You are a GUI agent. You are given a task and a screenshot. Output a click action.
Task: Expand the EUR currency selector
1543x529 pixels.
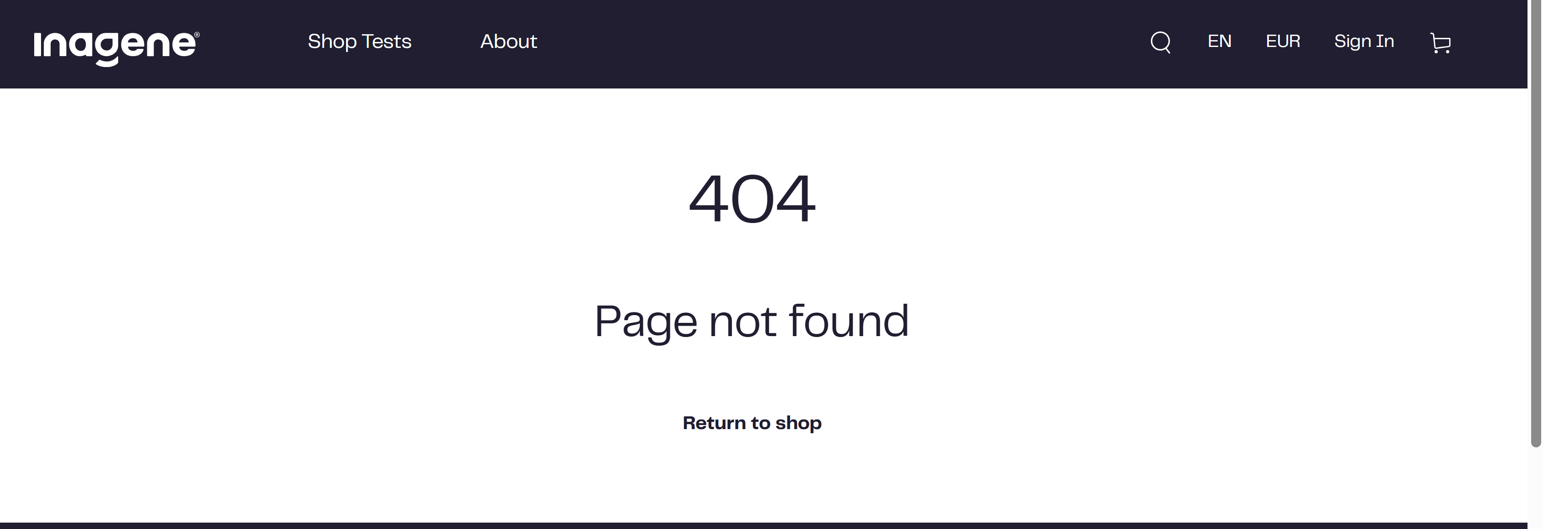tap(1283, 41)
